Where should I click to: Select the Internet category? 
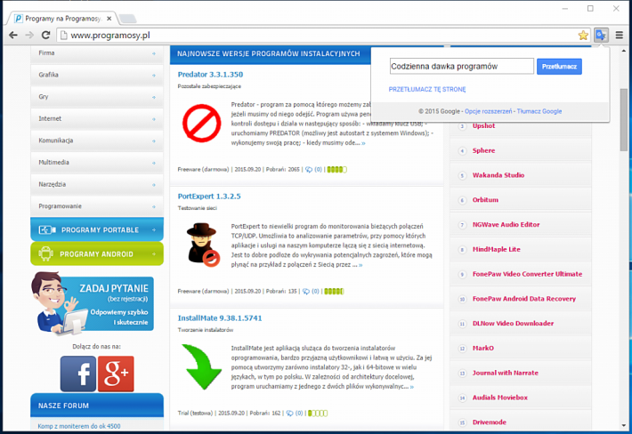click(x=97, y=119)
